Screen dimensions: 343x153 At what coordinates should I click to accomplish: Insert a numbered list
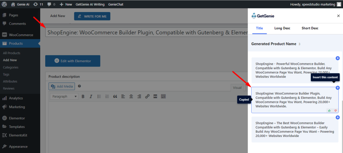click(x=107, y=96)
